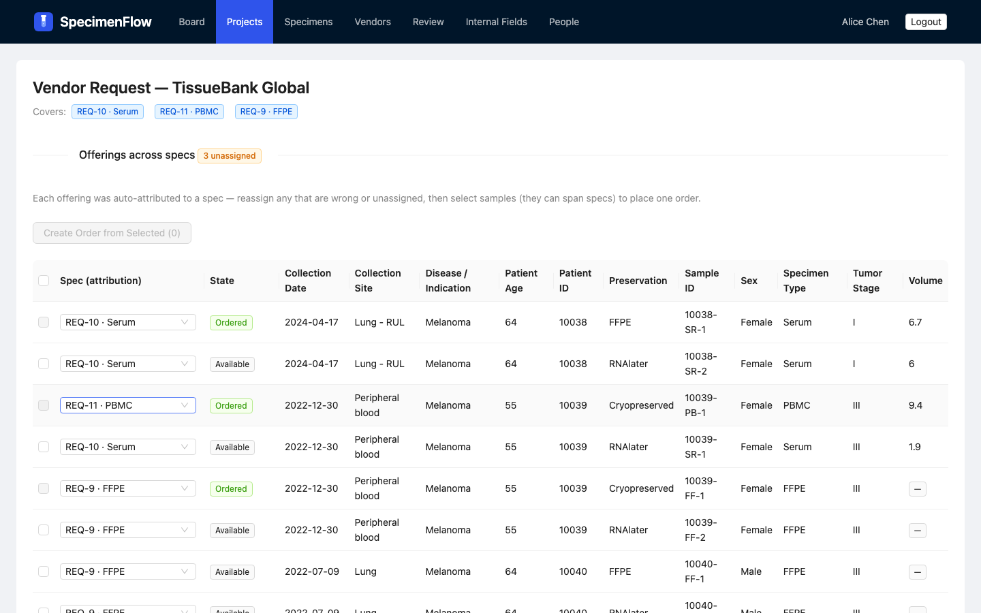This screenshot has width=981, height=613.
Task: Click the 3 unassigned badge
Action: tap(230, 156)
